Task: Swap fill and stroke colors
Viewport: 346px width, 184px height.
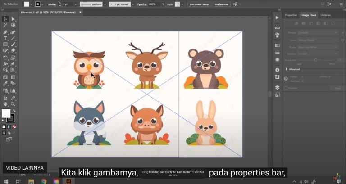Action: coord(14,110)
